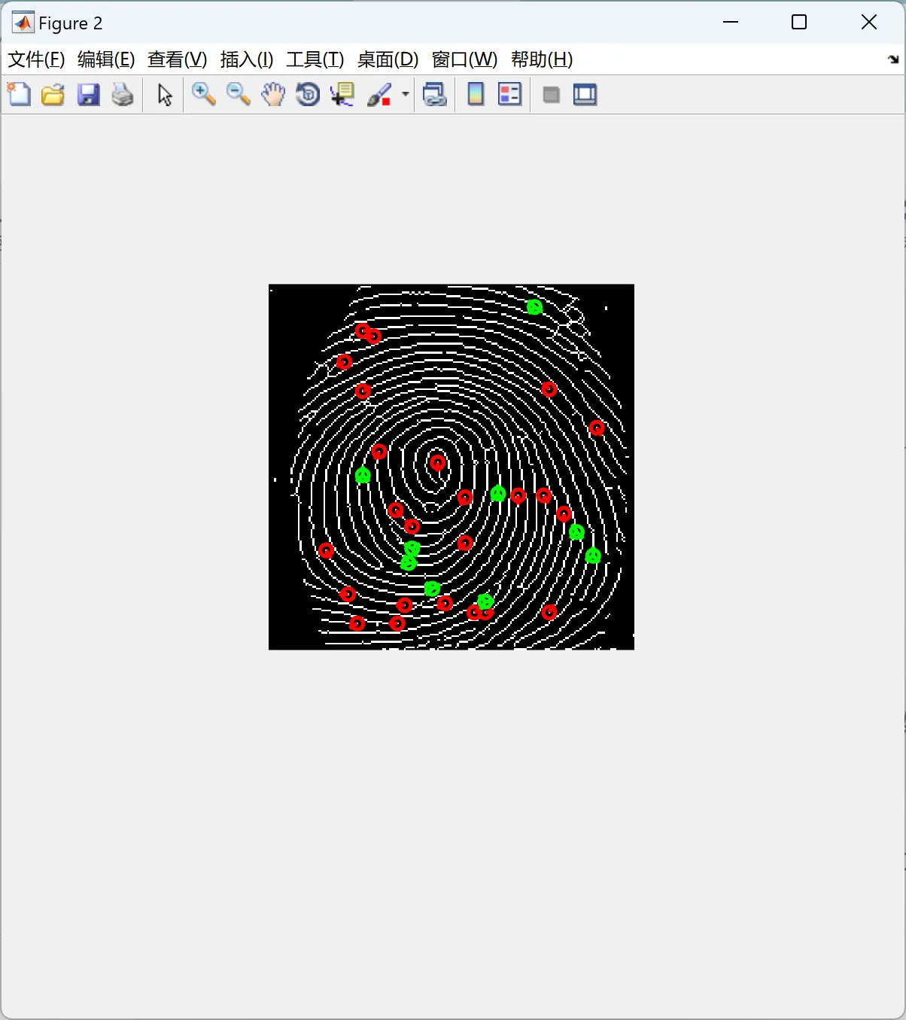Open a file with the folder icon
The image size is (906, 1020).
pos(53,95)
